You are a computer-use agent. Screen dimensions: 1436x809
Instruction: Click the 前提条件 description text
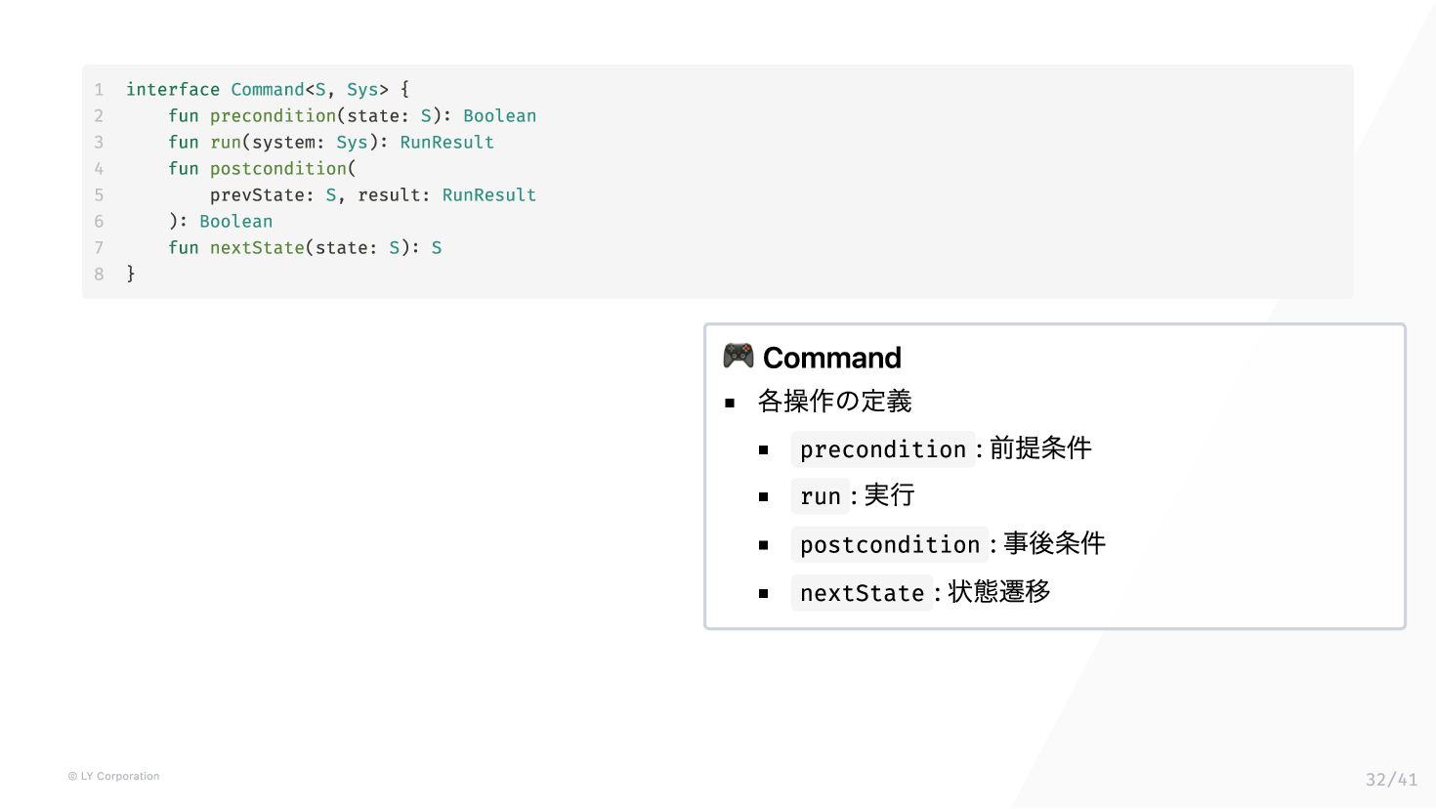point(1040,448)
